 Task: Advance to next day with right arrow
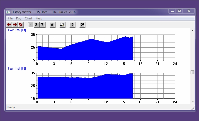(x=15, y=25)
